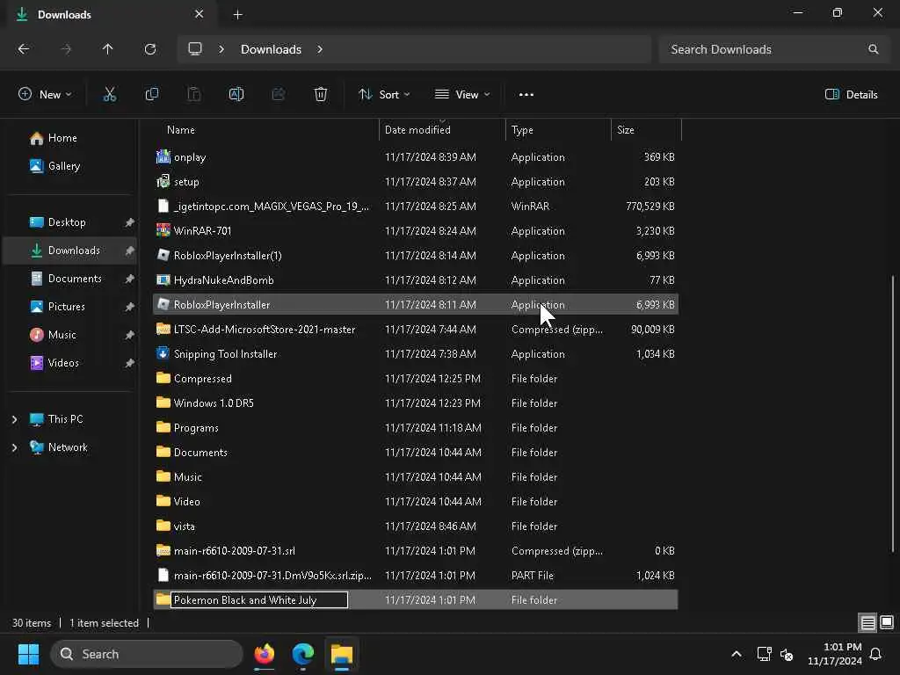Expand the Network tree node

[14, 447]
